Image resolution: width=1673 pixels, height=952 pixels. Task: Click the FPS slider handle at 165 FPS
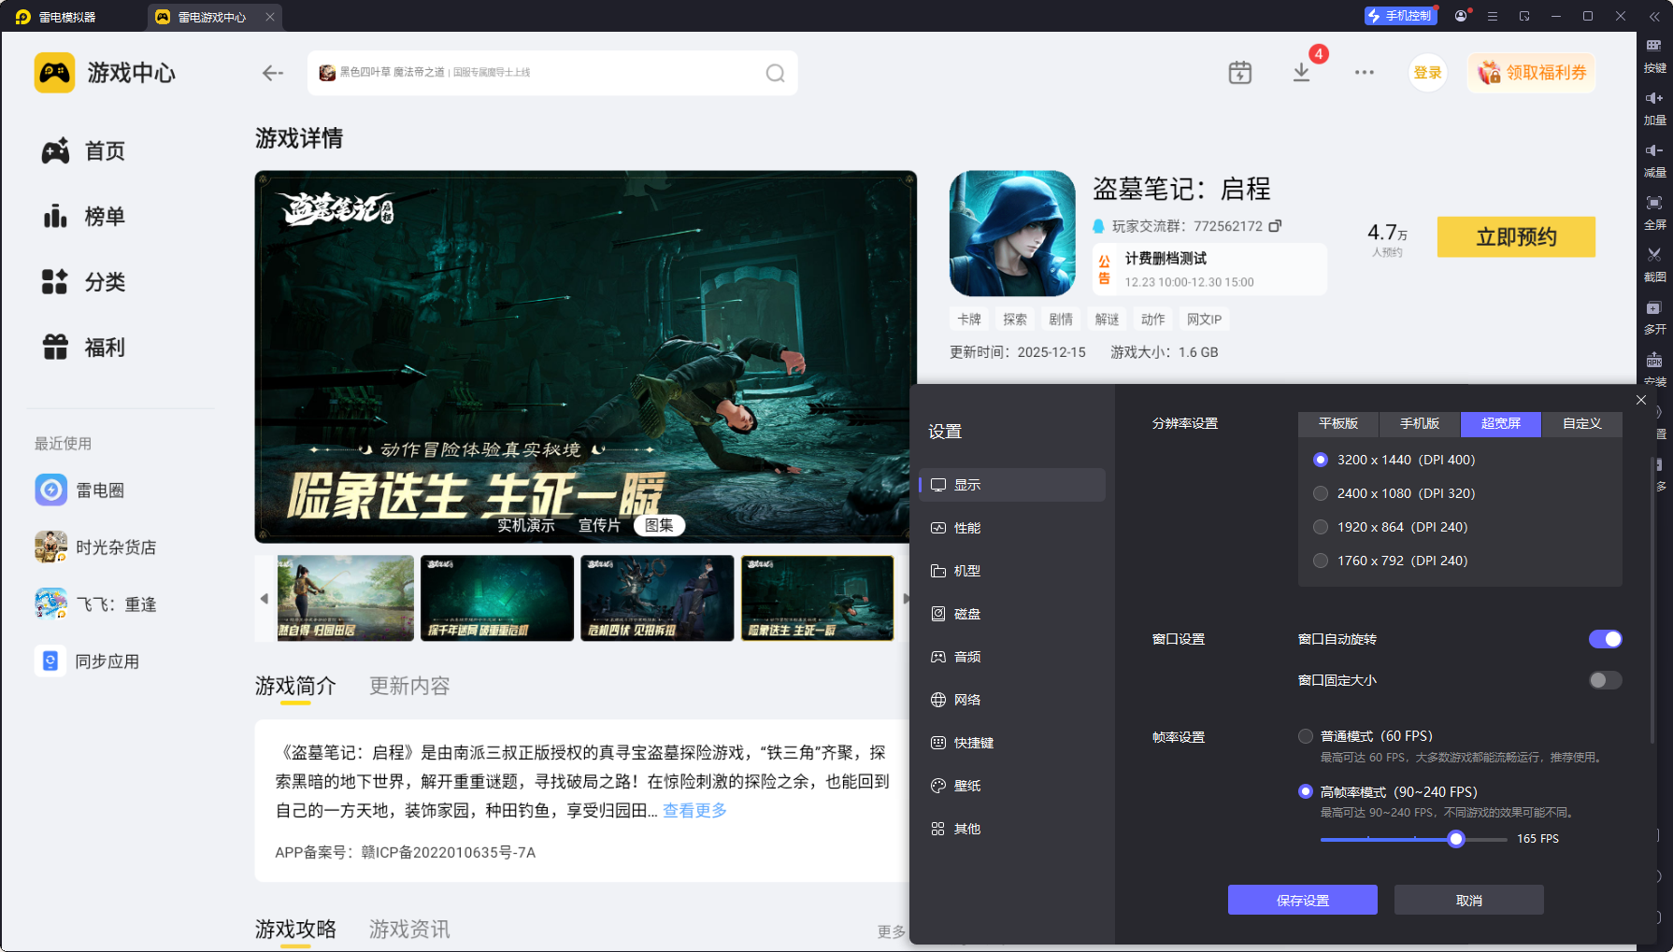[1456, 839]
